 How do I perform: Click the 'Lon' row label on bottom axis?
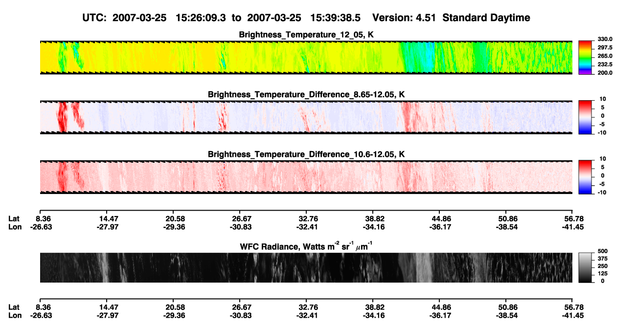click(x=15, y=316)
